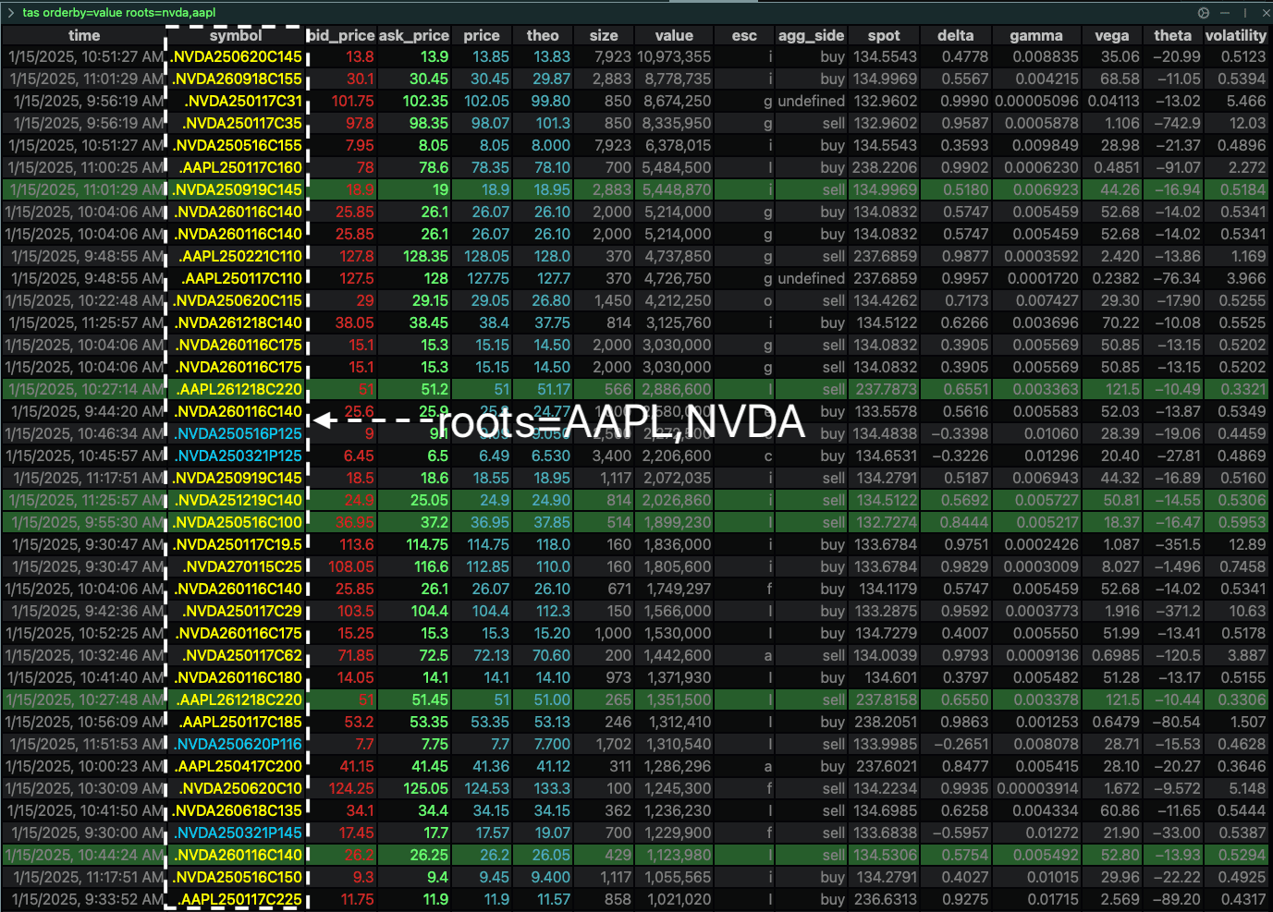The width and height of the screenshot is (1273, 912).
Task: Sort by the symbol column header
Action: [236, 35]
